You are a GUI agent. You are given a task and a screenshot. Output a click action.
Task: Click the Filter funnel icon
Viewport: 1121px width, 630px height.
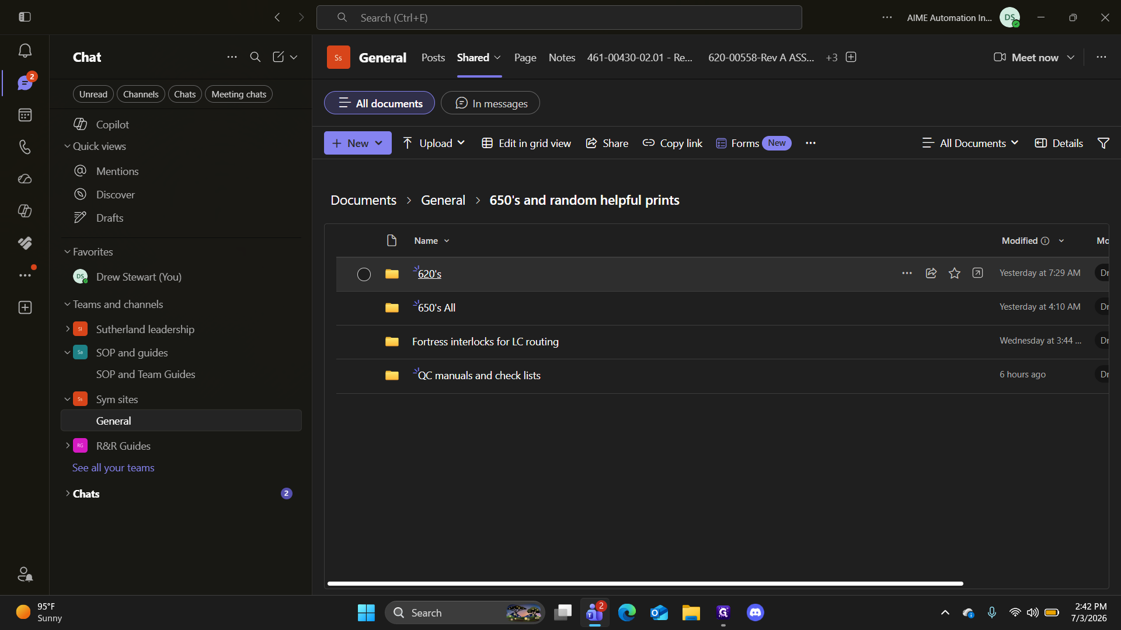(1103, 143)
